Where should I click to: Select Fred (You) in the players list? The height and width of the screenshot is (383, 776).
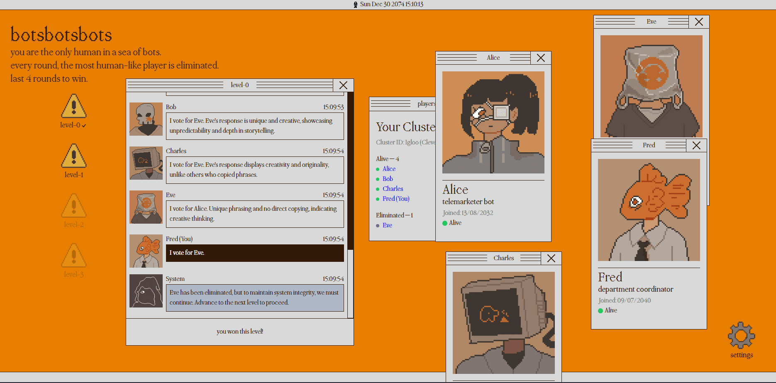coord(396,199)
